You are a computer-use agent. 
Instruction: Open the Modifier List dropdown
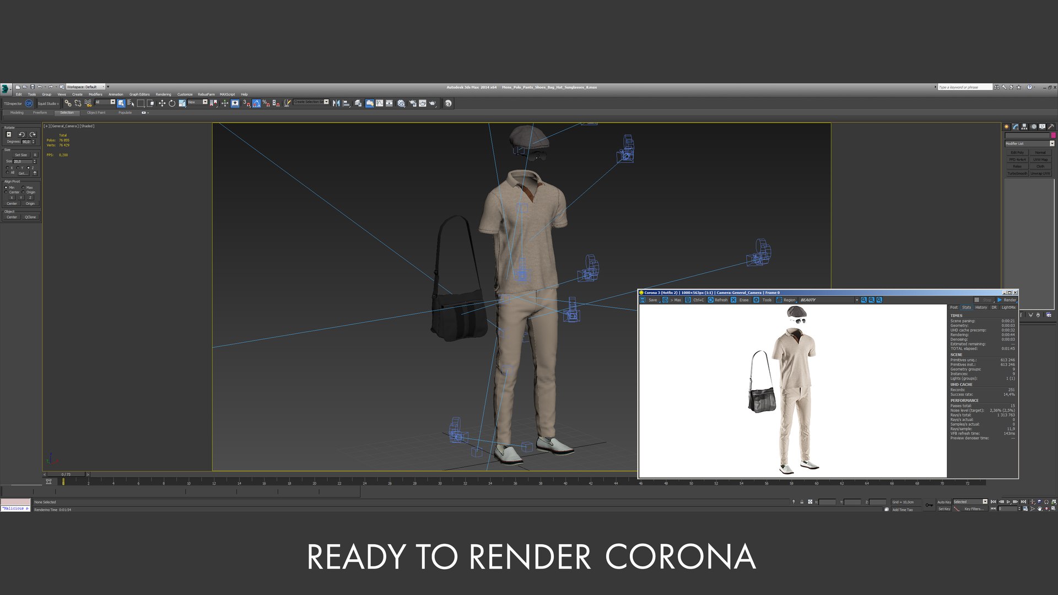pyautogui.click(x=1029, y=143)
